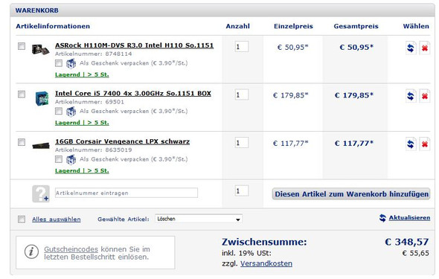Click quantity field in add-article row
Viewport: 439px width, 279px height.
(242, 191)
